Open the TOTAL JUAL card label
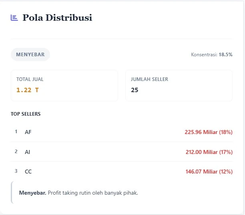 30,79
